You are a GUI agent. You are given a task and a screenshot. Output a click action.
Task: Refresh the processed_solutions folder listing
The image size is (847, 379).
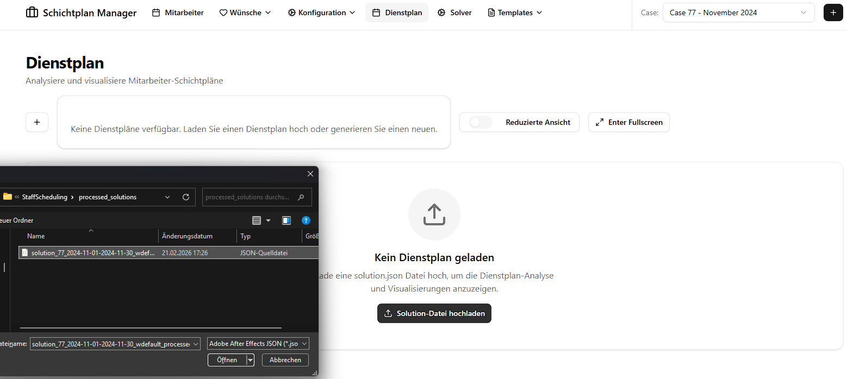pos(186,197)
